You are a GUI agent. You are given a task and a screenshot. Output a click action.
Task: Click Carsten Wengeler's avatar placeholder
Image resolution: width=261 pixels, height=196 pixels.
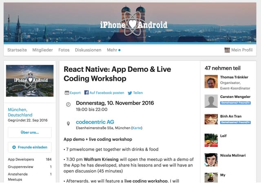211,101
